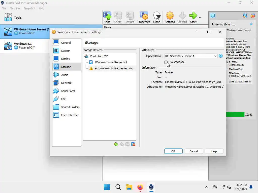Open General settings category
This screenshot has height=193, width=258.
click(x=67, y=43)
